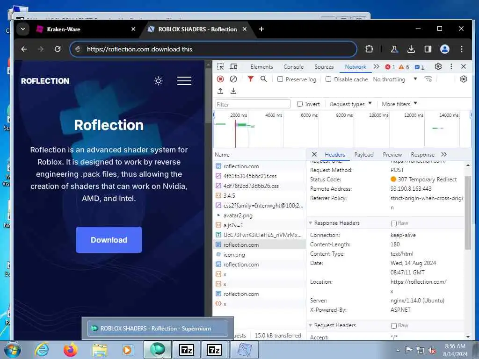Toggle light theme sun icon

(158, 81)
